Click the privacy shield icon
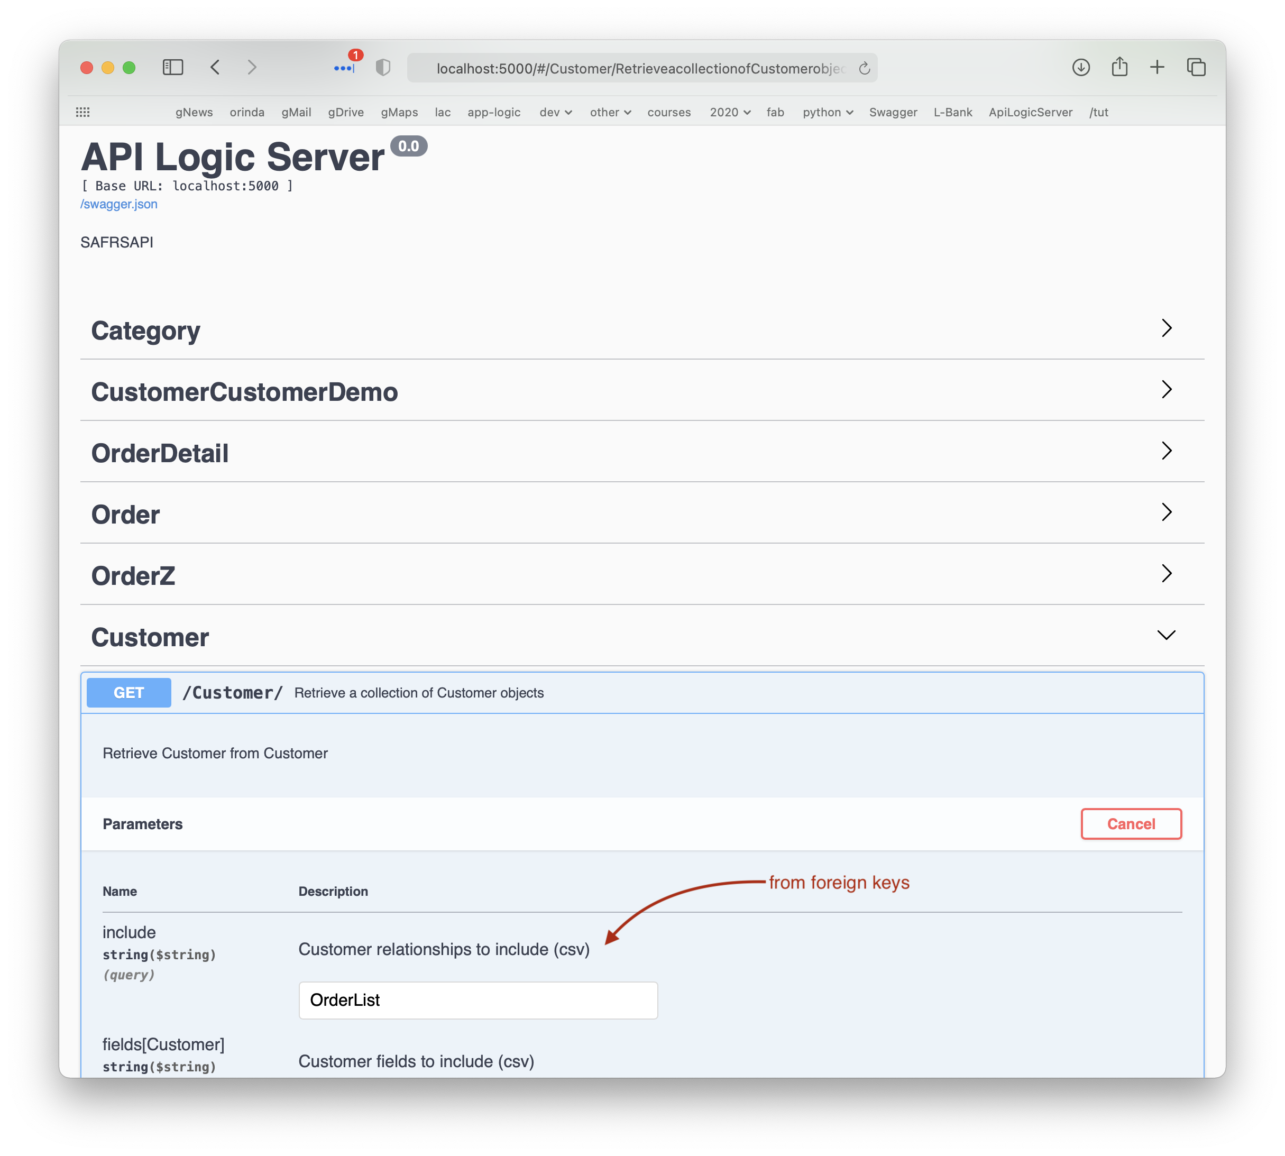This screenshot has width=1285, height=1156. click(383, 67)
